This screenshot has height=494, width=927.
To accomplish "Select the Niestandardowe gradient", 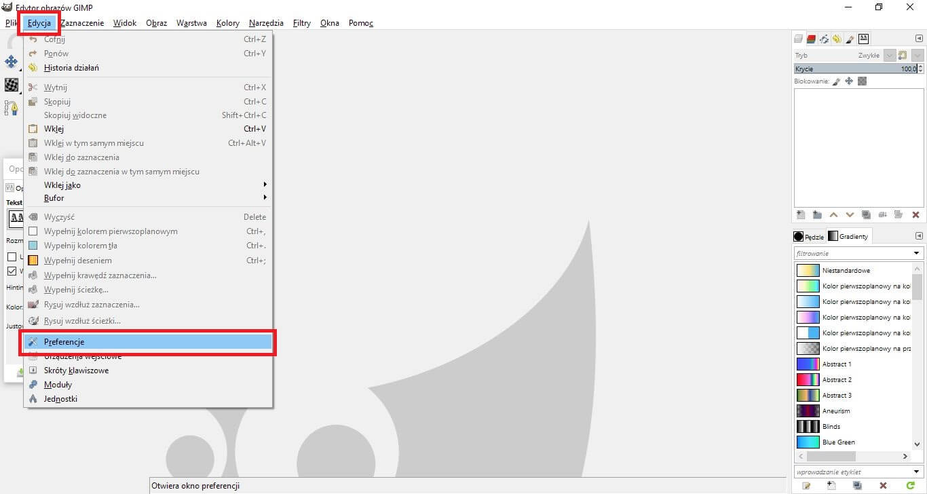I will (x=853, y=271).
